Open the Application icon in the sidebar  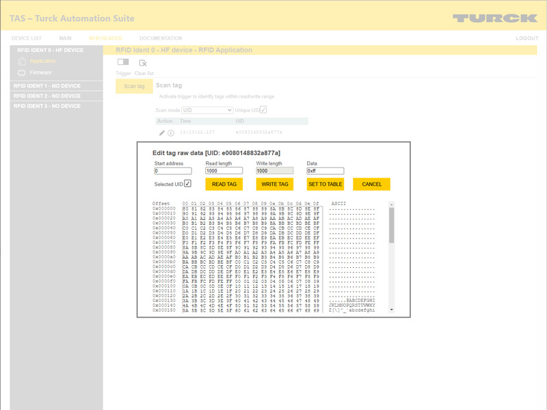[x=22, y=61]
